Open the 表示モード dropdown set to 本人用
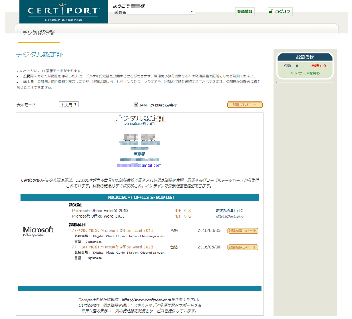 [69, 104]
